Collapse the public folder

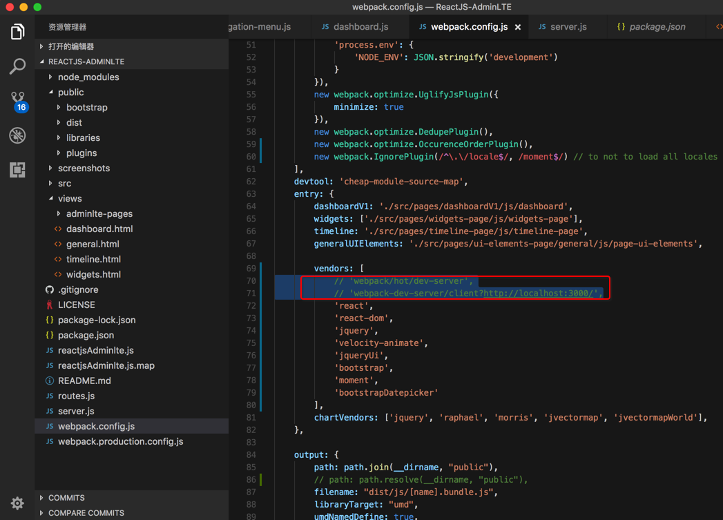pos(70,93)
